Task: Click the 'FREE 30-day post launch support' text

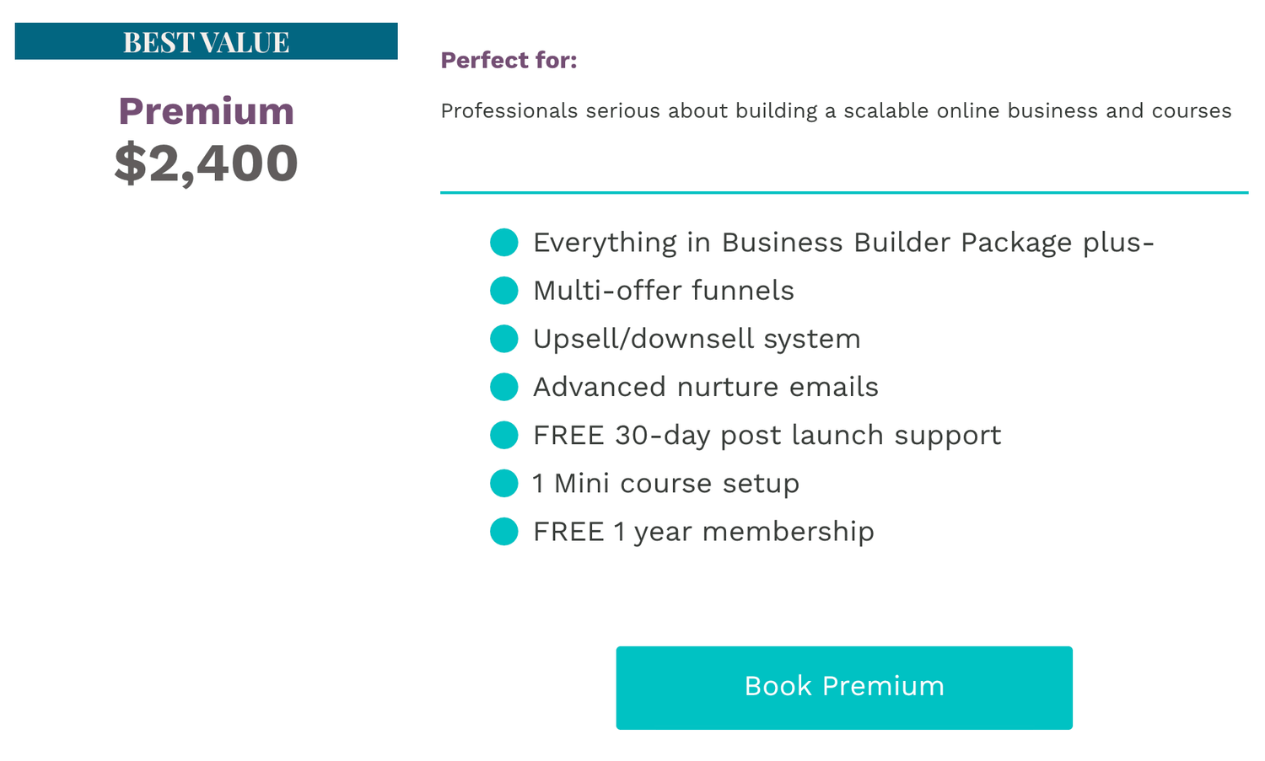Action: click(x=767, y=435)
